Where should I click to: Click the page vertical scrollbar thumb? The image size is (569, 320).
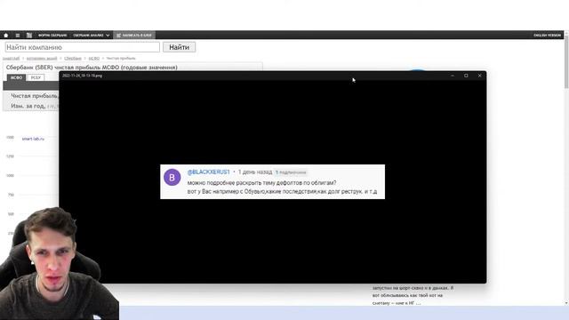pyautogui.click(x=566, y=61)
